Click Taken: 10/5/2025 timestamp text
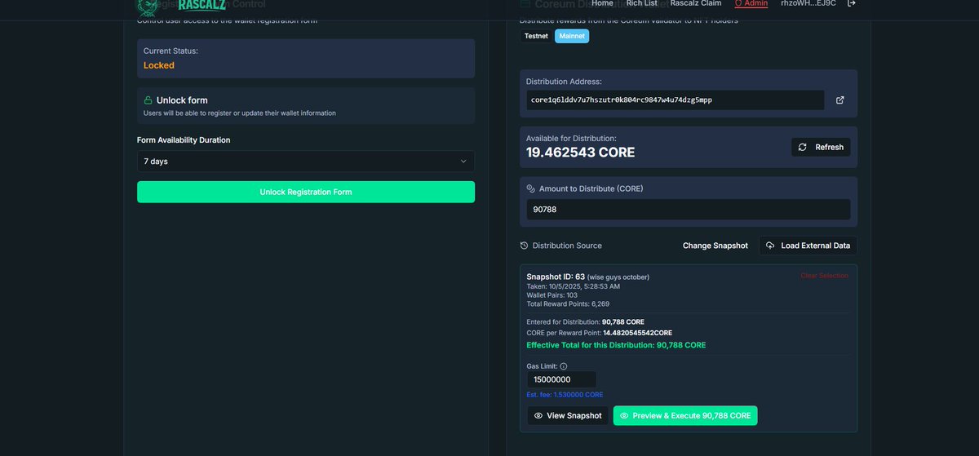The height and width of the screenshot is (456, 979). [573, 286]
